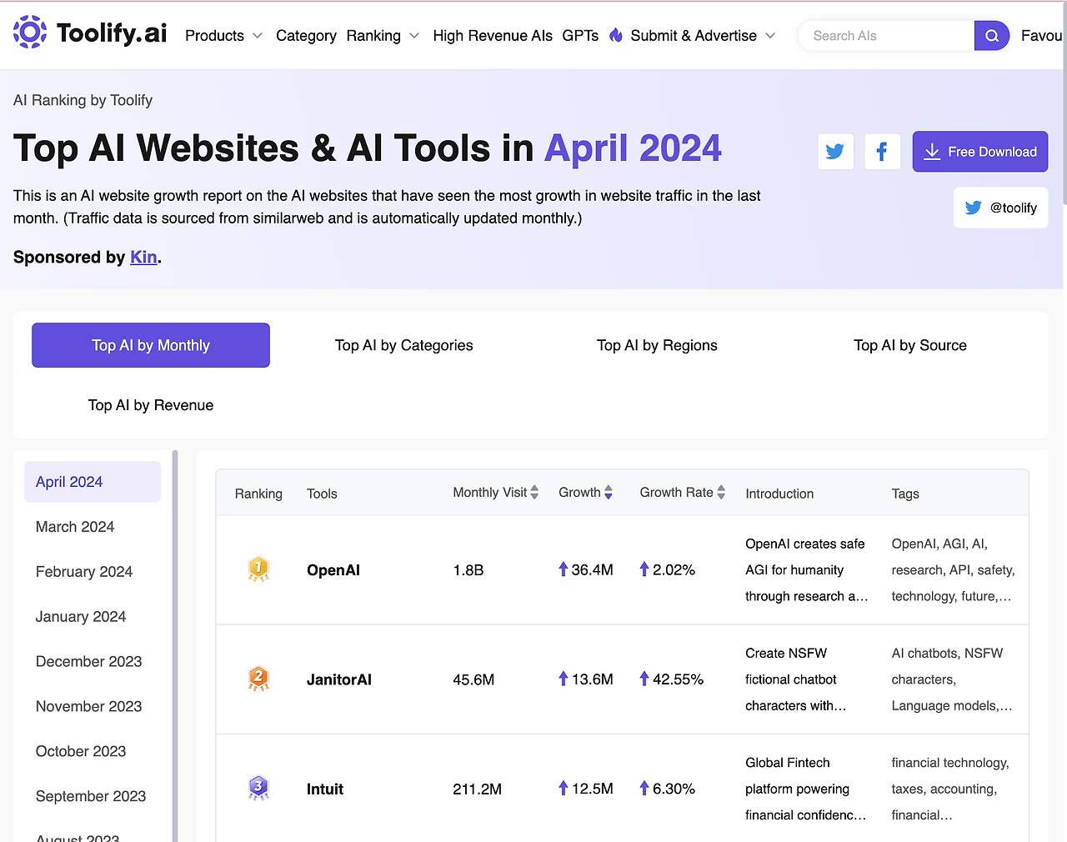Click the flame icon beside Submit & Advertise
1067x842 pixels.
[616, 35]
